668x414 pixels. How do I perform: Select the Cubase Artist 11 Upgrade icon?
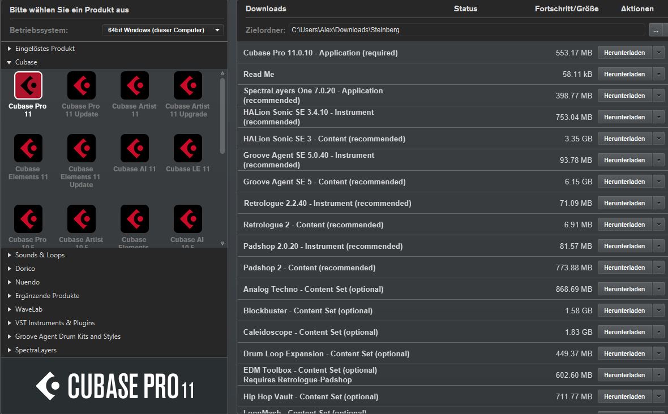point(187,86)
